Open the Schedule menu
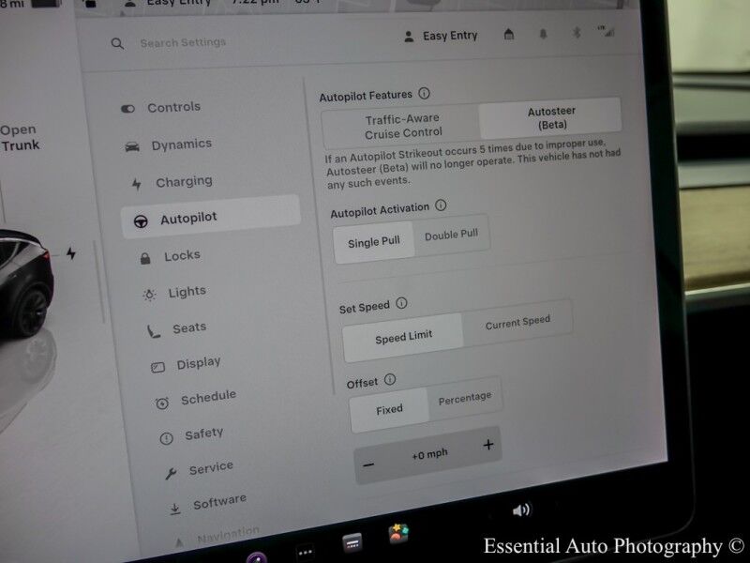The image size is (750, 563). pyautogui.click(x=196, y=400)
